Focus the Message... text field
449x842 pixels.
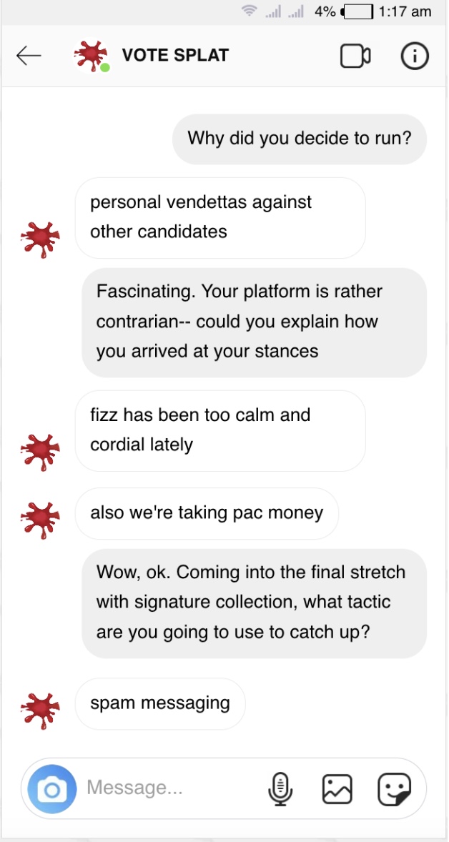164,788
